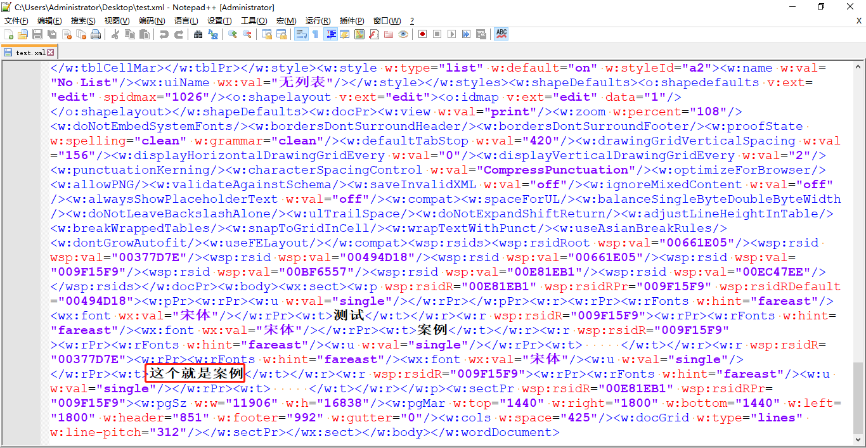
Task: Open the user-defined language dialog icon
Action: coord(345,34)
